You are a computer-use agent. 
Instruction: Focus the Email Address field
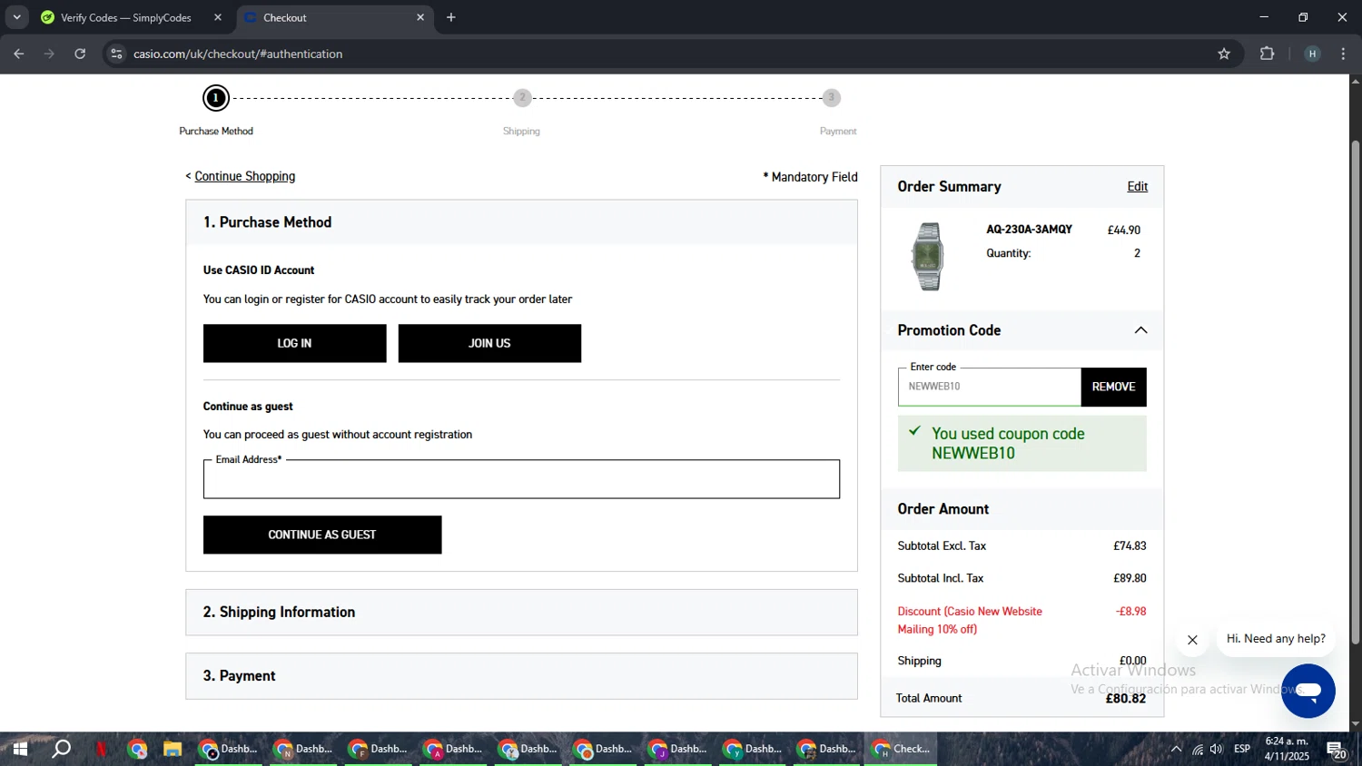521,479
